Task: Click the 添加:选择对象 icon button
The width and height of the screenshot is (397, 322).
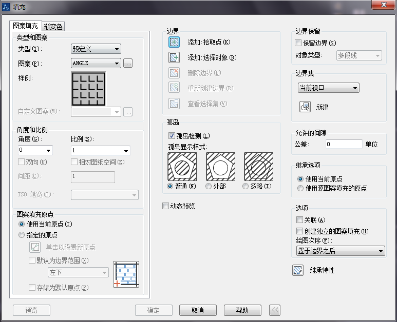Action: (x=175, y=57)
